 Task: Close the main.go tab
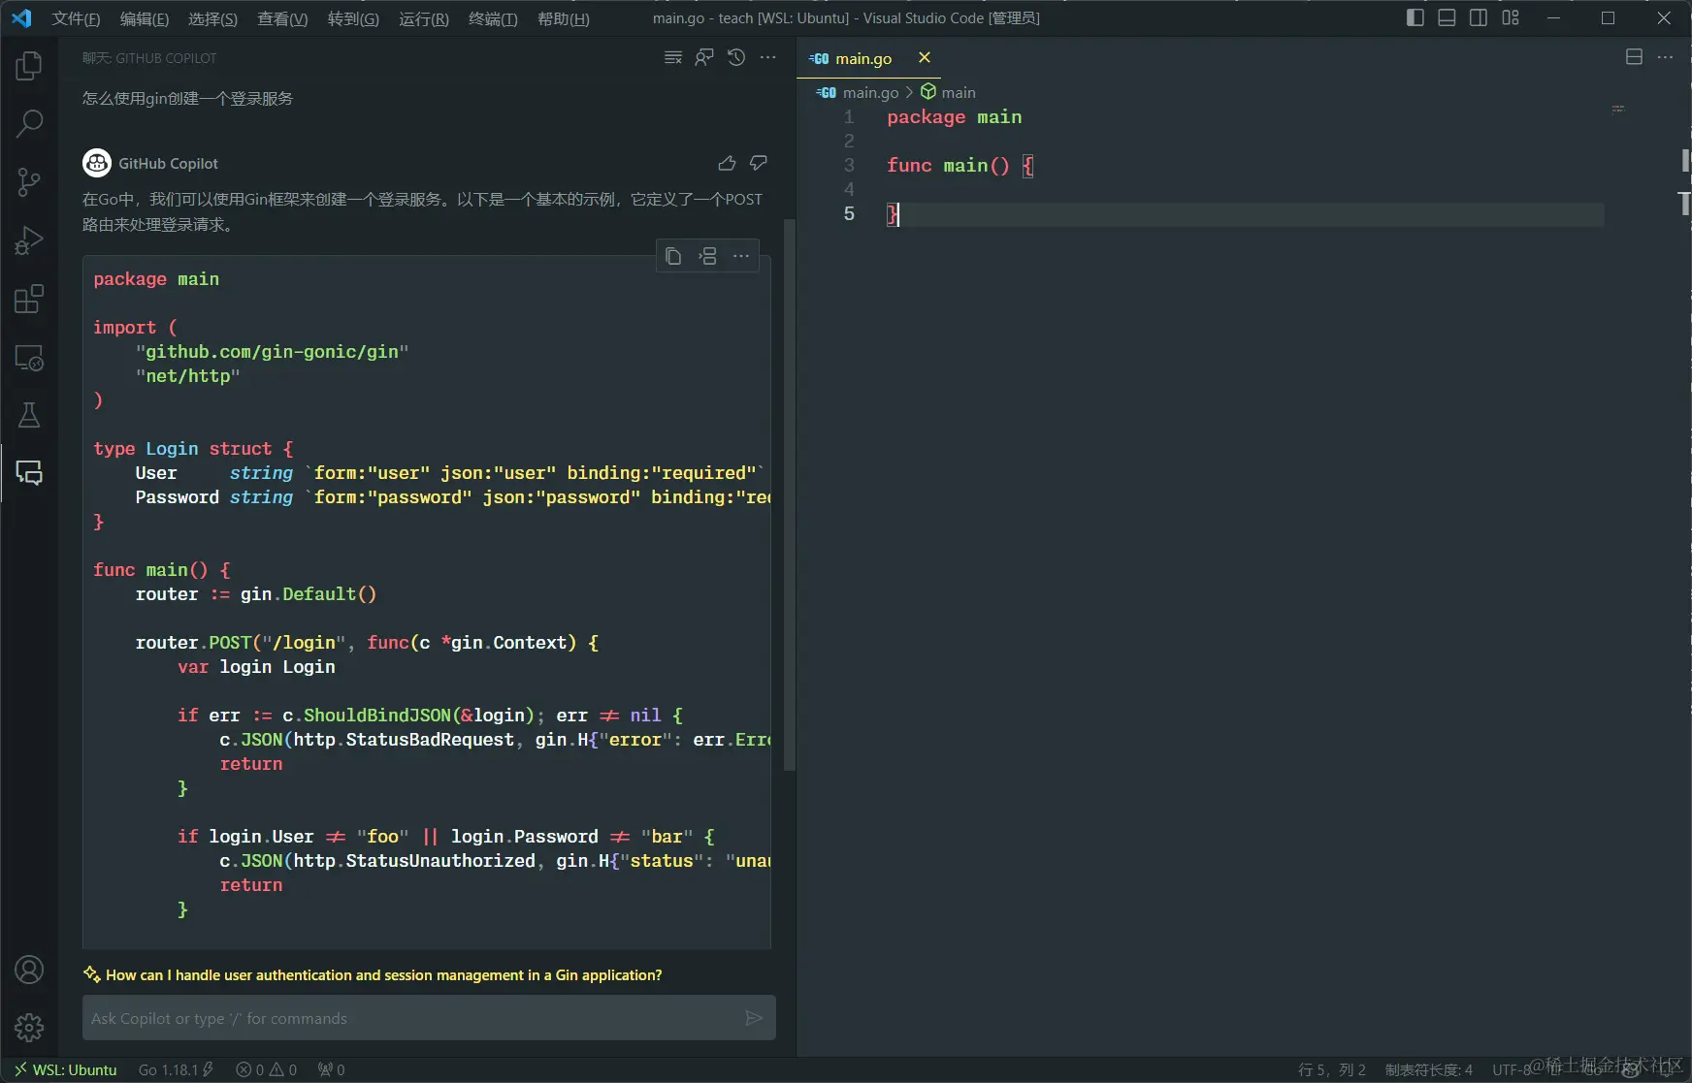[x=925, y=57]
